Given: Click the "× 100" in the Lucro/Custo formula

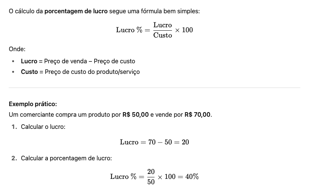Looking at the screenshot, I should (x=184, y=30).
